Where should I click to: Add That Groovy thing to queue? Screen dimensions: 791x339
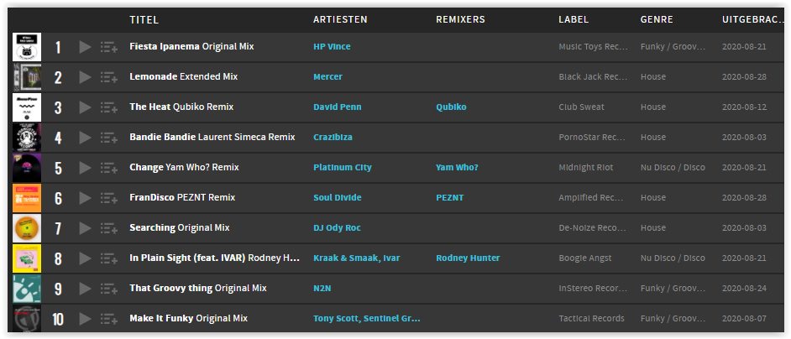point(109,289)
